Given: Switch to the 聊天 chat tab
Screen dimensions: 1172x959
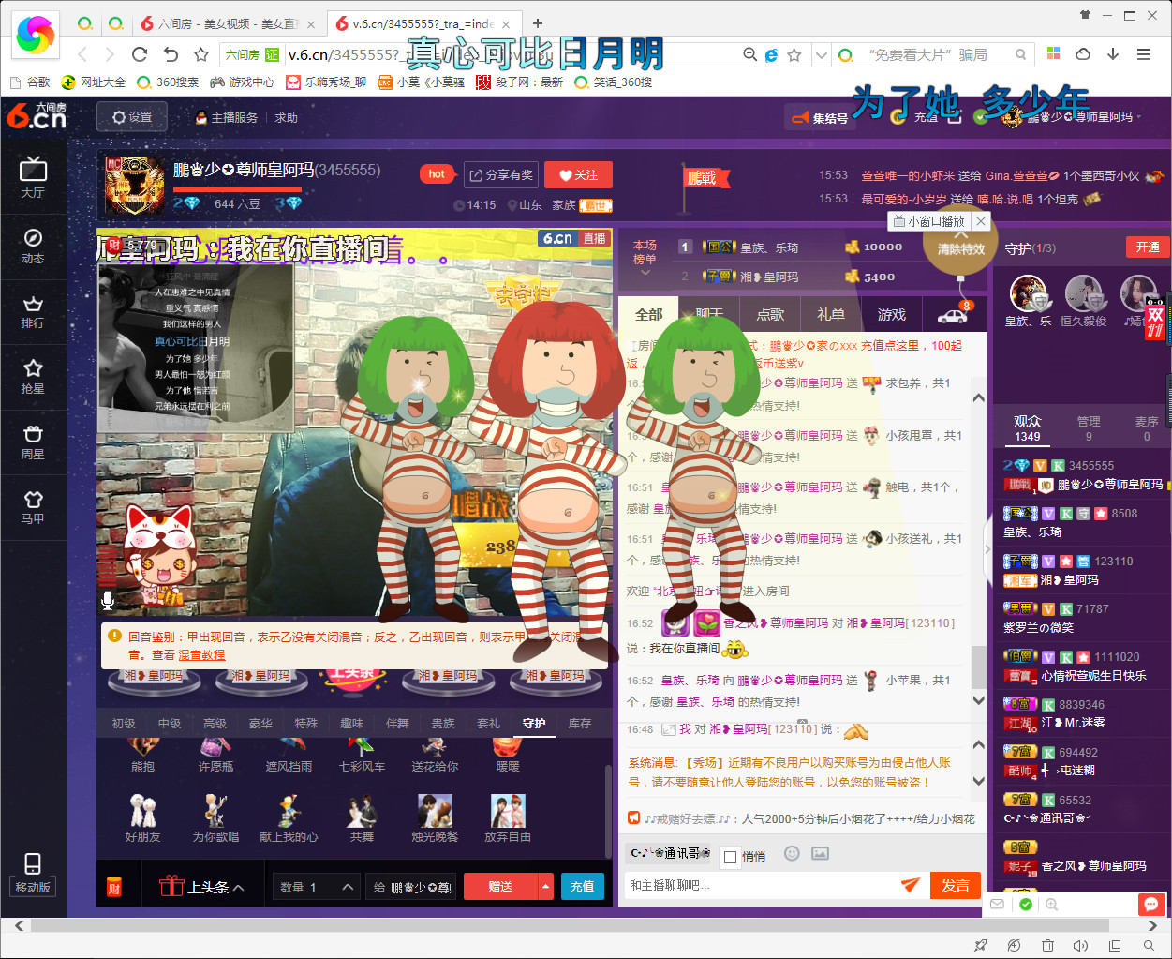Looking at the screenshot, I should coord(709,314).
